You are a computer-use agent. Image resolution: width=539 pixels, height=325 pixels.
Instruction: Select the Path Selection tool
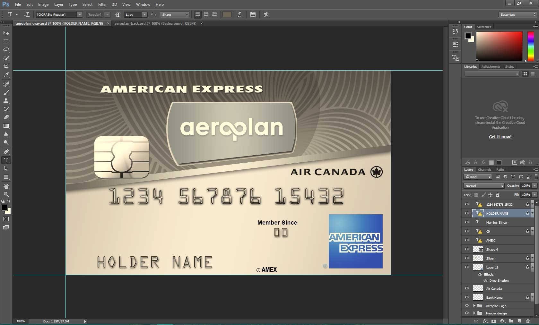6,168
